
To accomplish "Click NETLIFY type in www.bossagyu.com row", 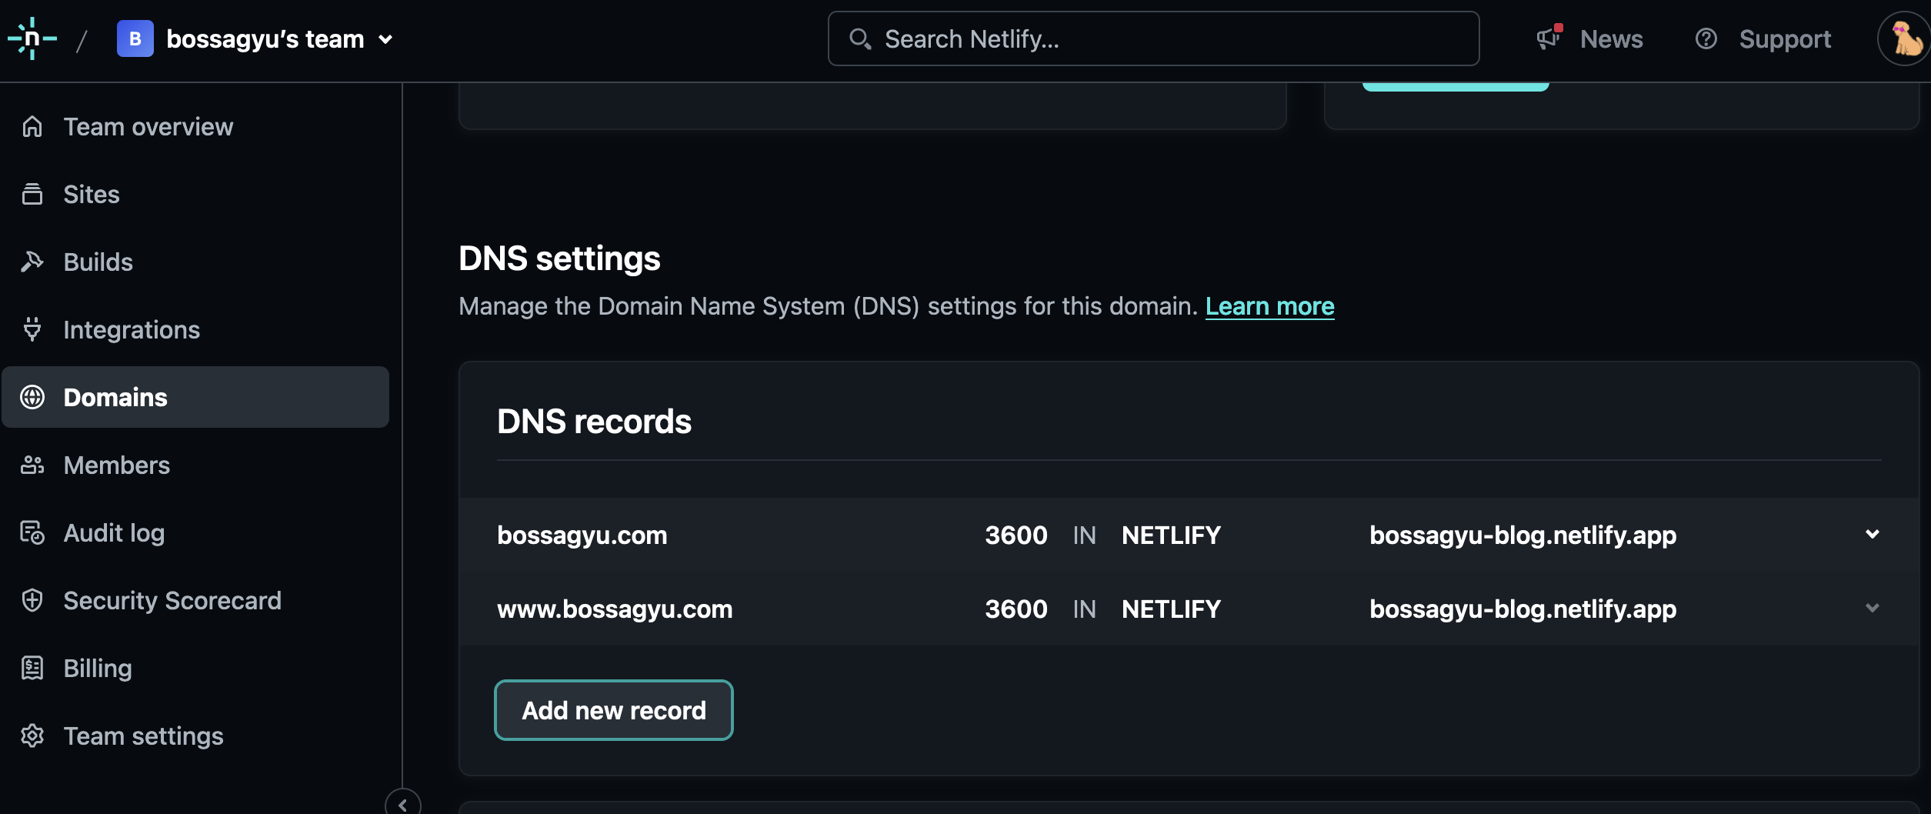I will (x=1171, y=609).
